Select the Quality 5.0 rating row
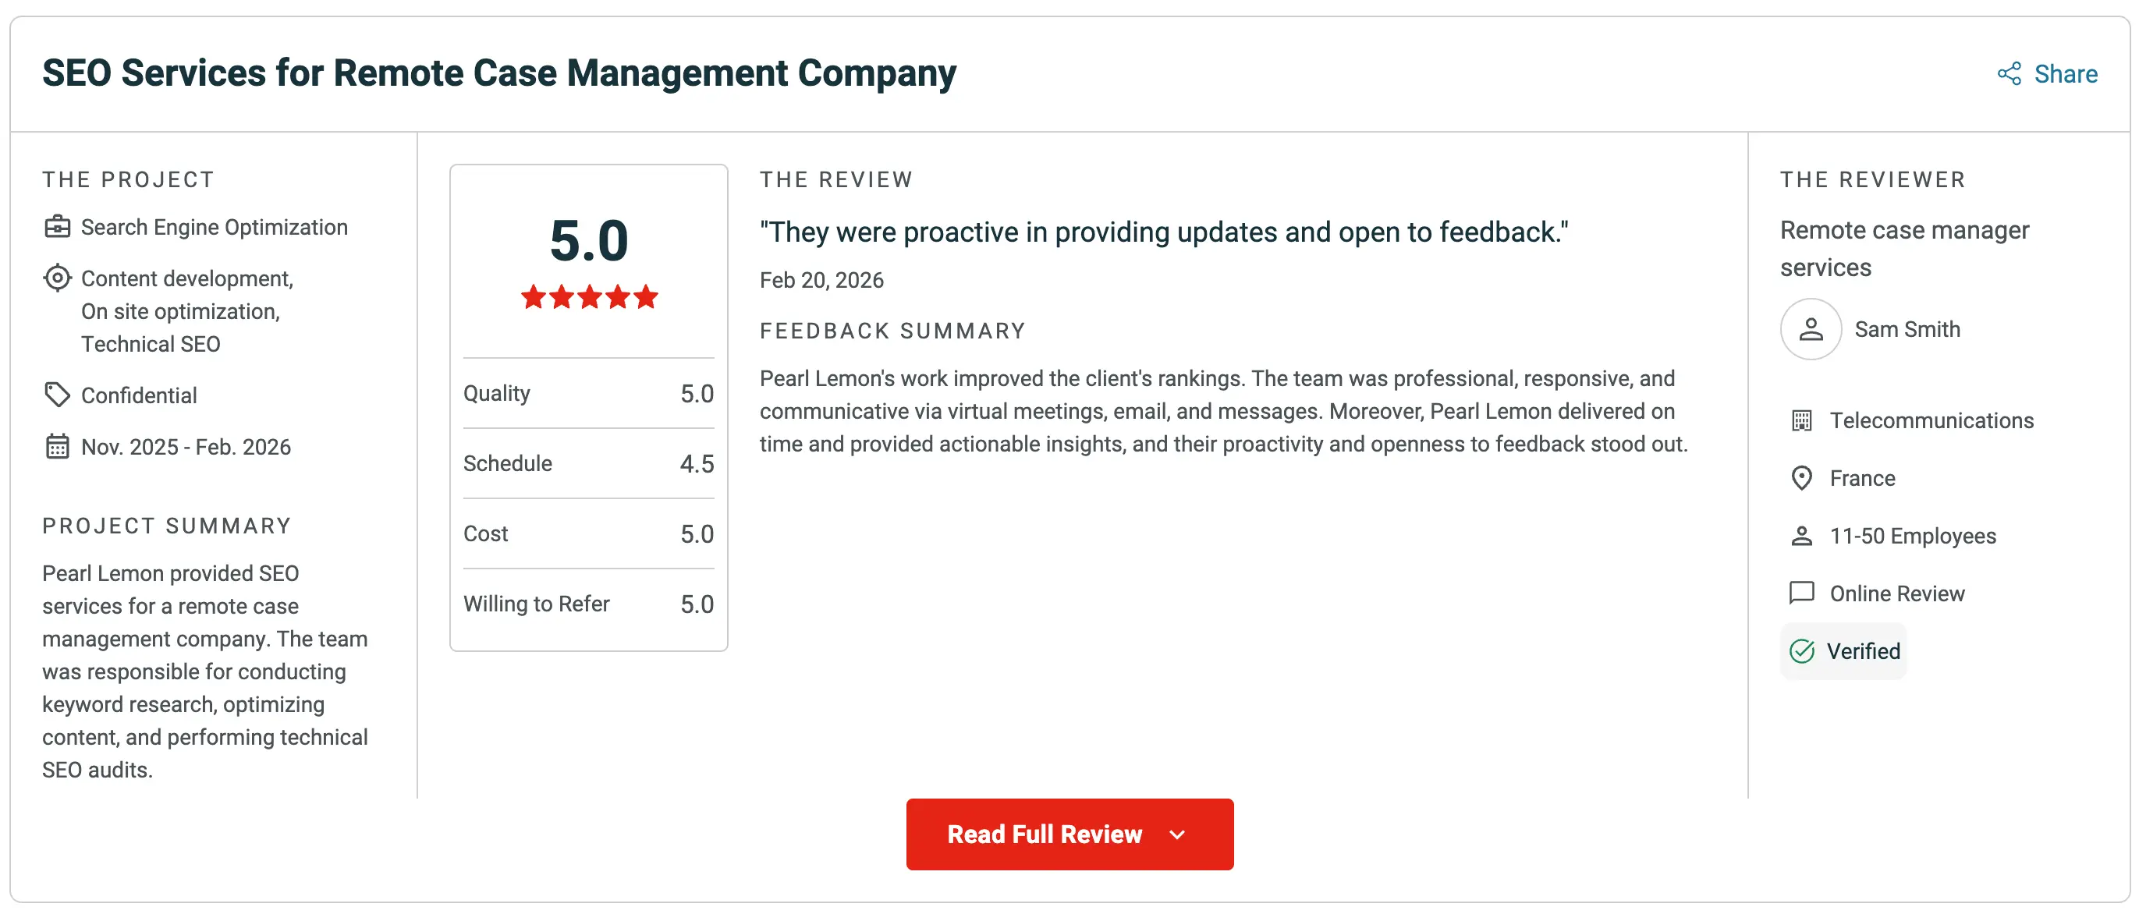The width and height of the screenshot is (2139, 914). click(588, 394)
